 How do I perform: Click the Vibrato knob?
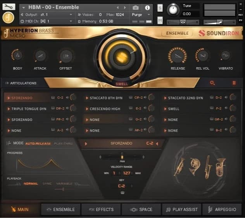[226, 56]
